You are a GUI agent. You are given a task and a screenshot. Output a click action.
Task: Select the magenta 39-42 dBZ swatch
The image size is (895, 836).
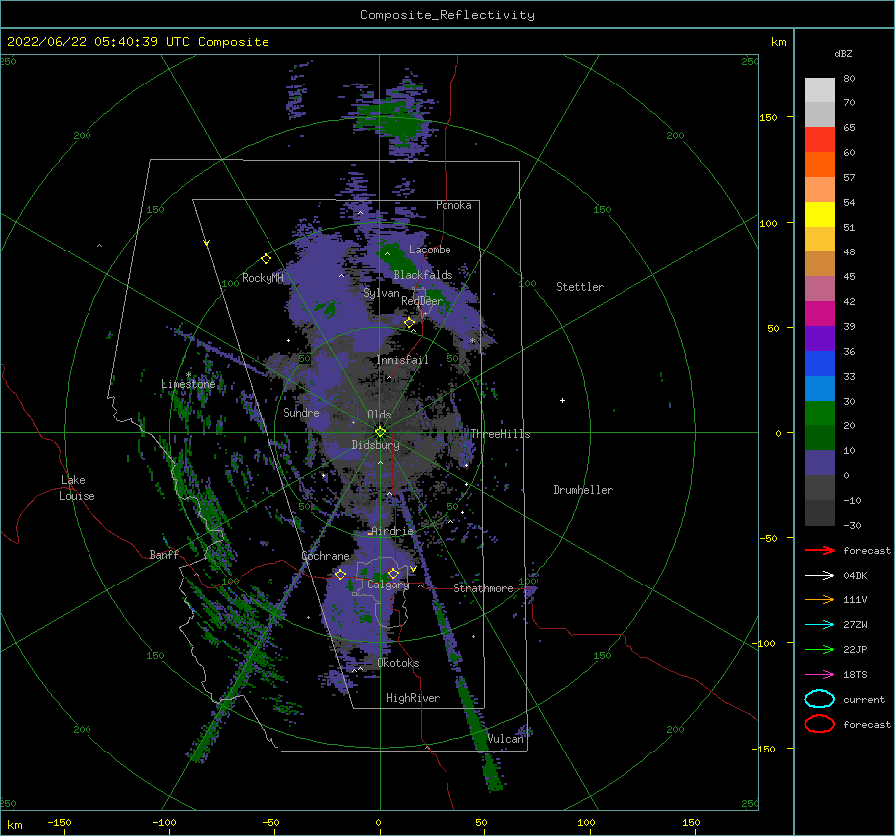(x=819, y=313)
